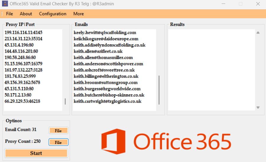266x162 pixels.
Task: Click Results scroll up arrow
Action: tap(258, 33)
